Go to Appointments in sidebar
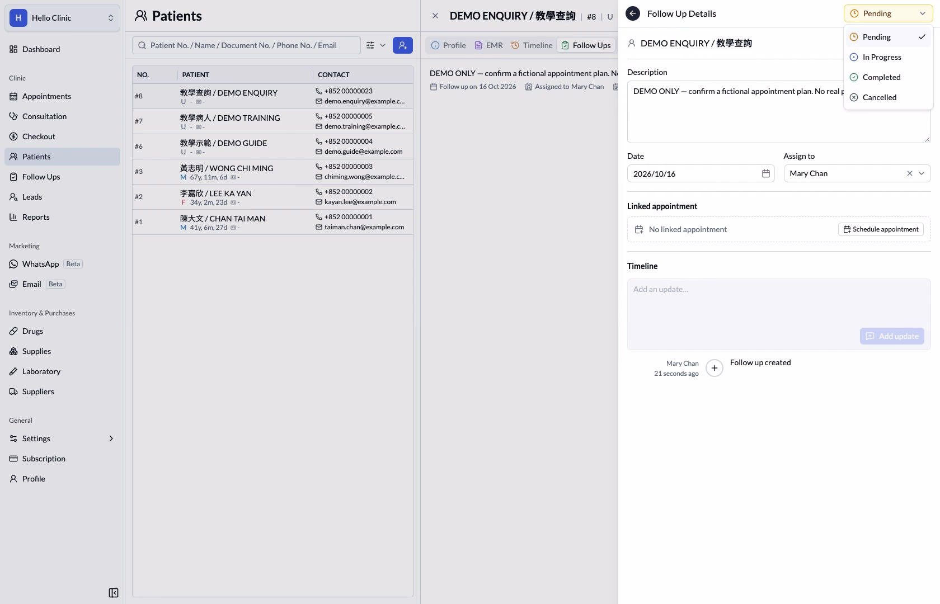Image resolution: width=940 pixels, height=604 pixels. click(62, 96)
